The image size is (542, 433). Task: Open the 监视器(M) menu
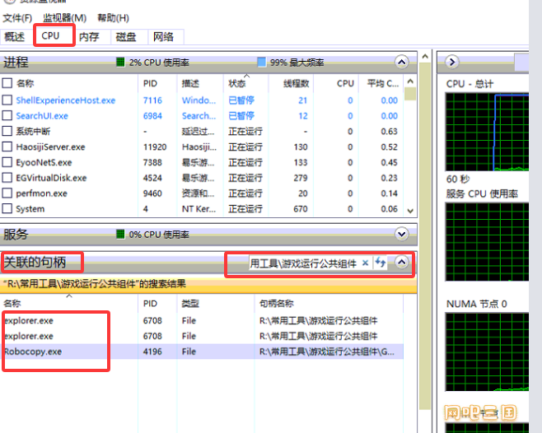pyautogui.click(x=64, y=18)
